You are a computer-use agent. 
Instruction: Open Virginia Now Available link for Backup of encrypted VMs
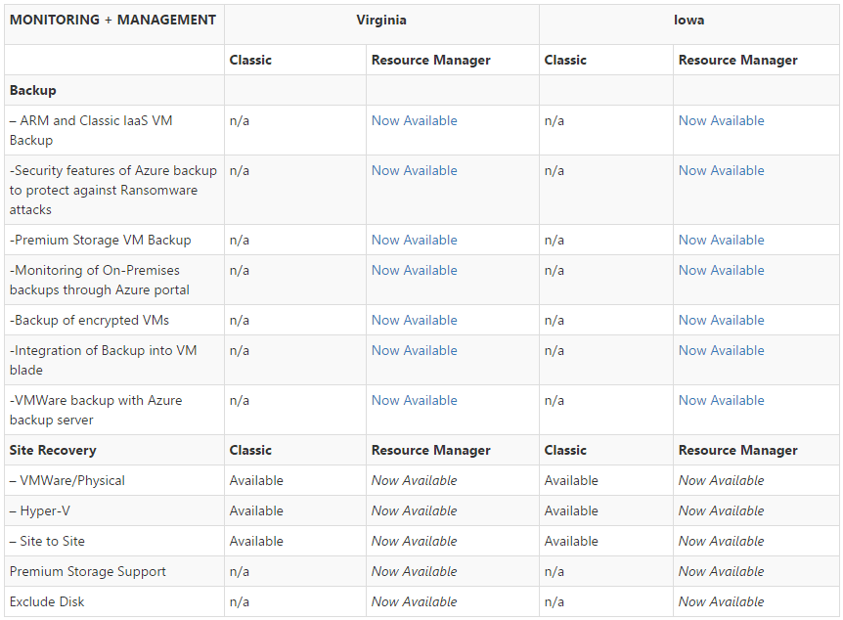pos(414,320)
